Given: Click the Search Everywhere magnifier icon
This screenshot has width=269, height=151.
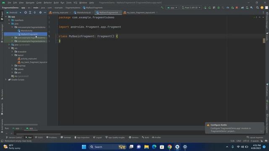Looking at the screenshot, I should click(257, 8).
